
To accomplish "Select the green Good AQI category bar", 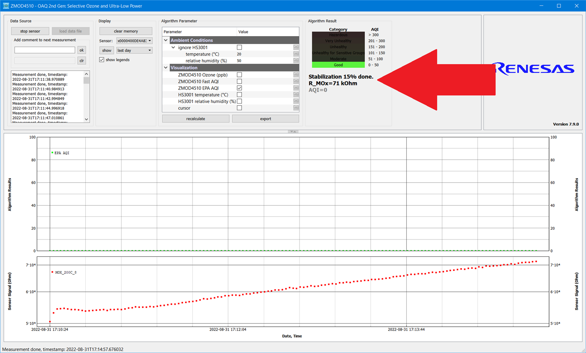I will (x=338, y=65).
